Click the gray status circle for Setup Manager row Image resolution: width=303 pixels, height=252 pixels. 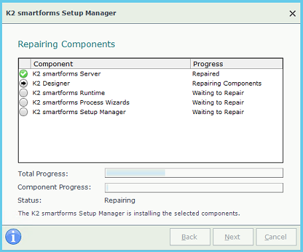click(23, 112)
